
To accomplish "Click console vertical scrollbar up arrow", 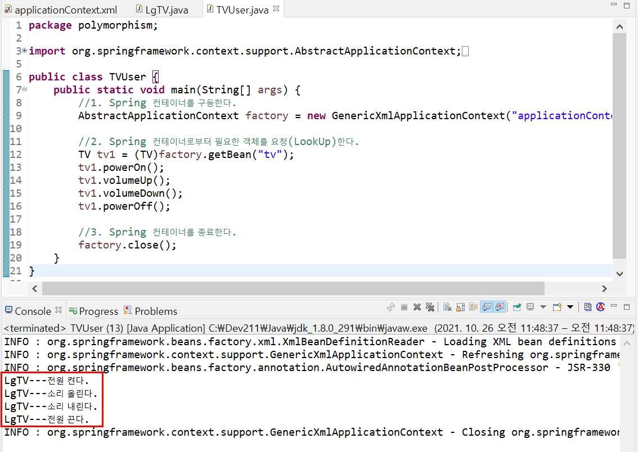I will (627, 343).
